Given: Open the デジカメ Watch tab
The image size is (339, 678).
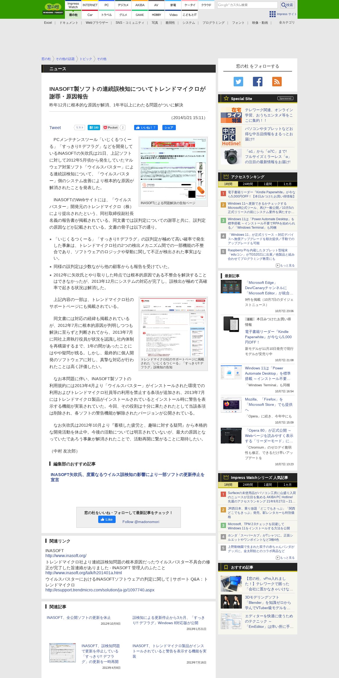Looking at the screenshot, I should 123,5.
